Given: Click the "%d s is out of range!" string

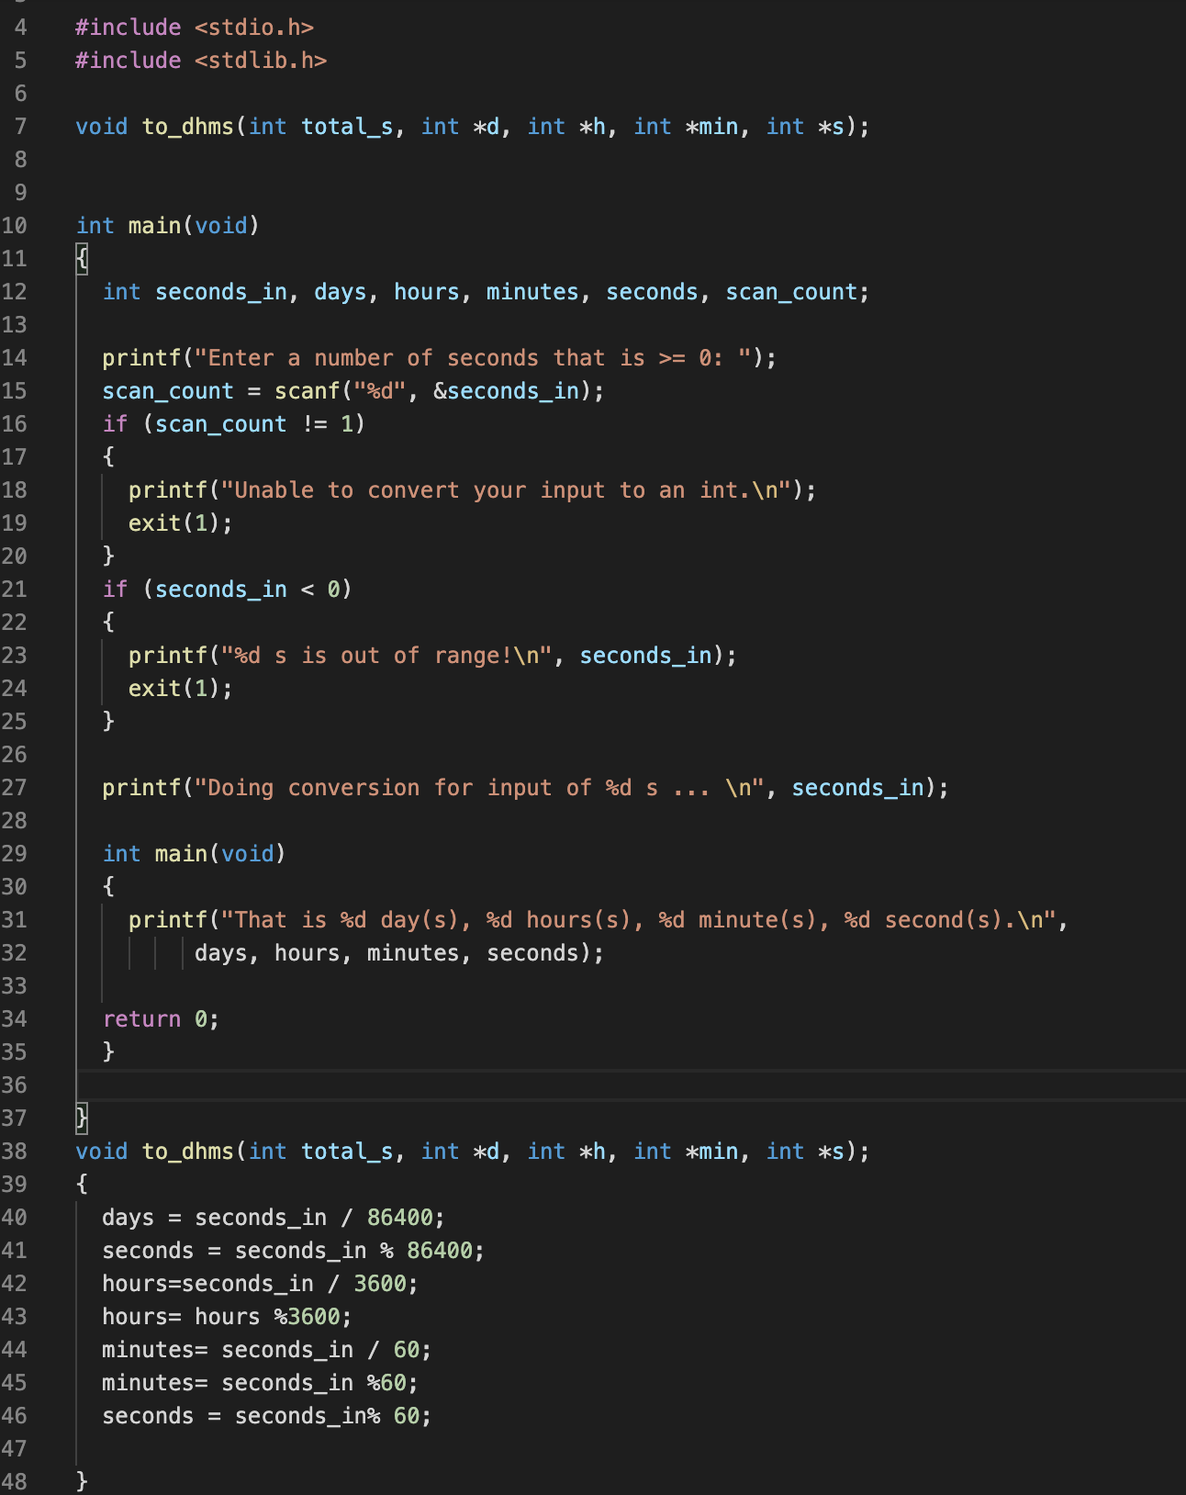Looking at the screenshot, I should (386, 656).
